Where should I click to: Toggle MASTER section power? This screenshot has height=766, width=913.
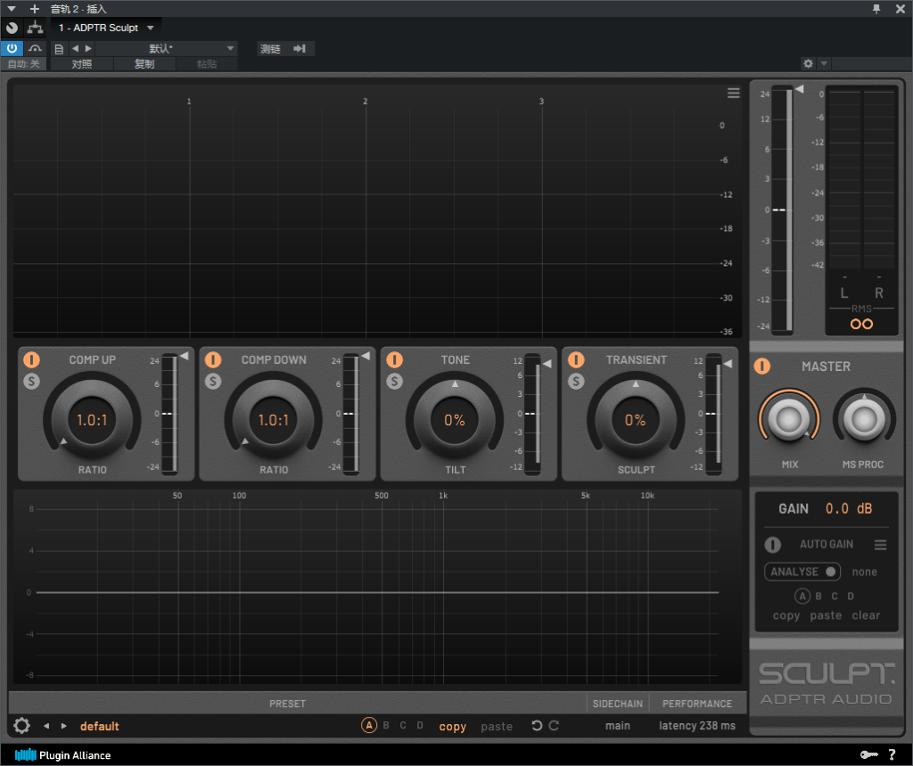click(761, 367)
